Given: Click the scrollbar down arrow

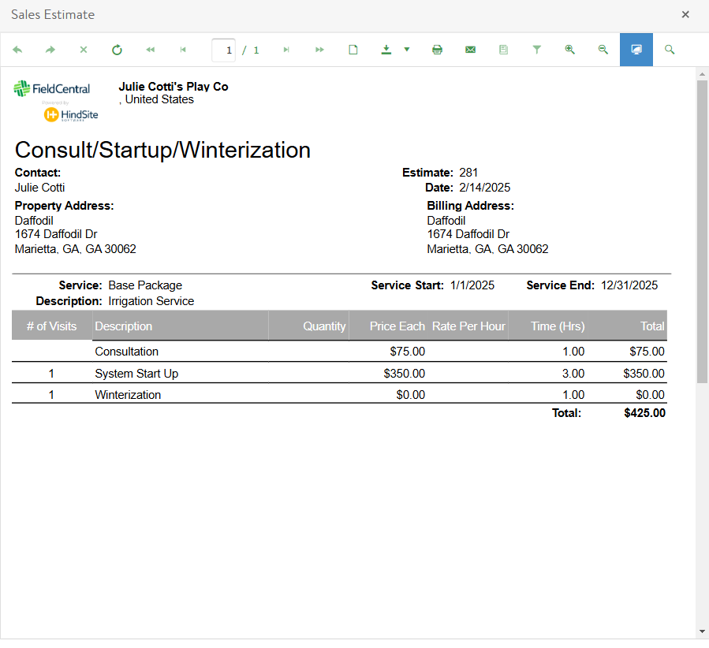Looking at the screenshot, I should point(702,631).
